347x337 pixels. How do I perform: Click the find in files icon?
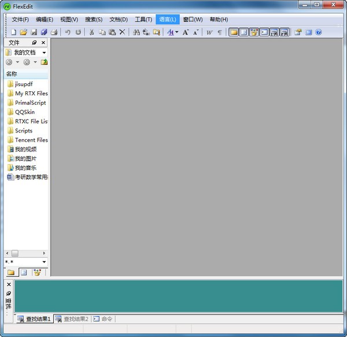[x=156, y=32]
